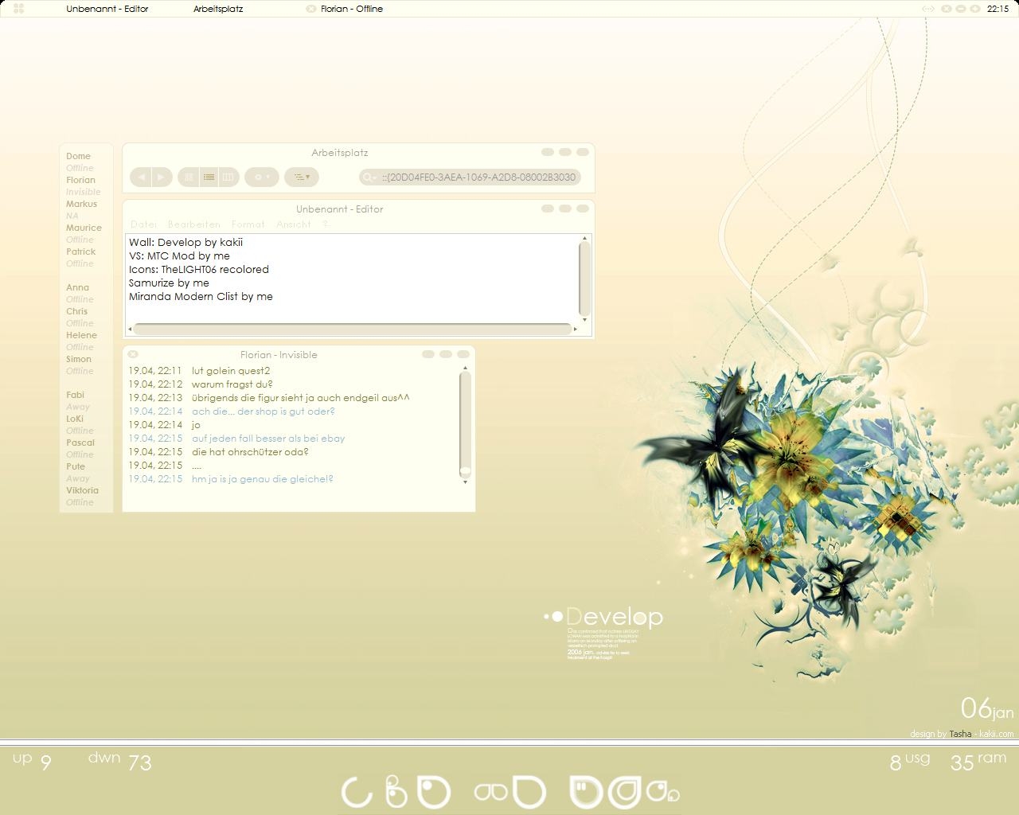The height and width of the screenshot is (815, 1019).
Task: Click the Editor horizontal scrollbar
Action: click(x=353, y=328)
